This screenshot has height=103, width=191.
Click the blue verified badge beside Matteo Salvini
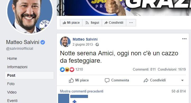click(x=43, y=42)
